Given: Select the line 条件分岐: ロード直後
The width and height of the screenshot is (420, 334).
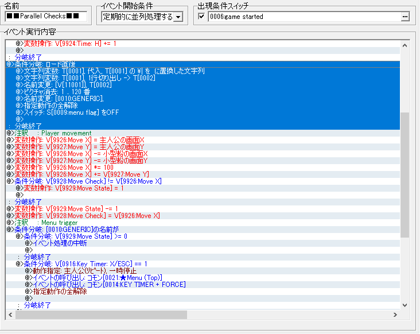Looking at the screenshot, I should coord(203,64).
